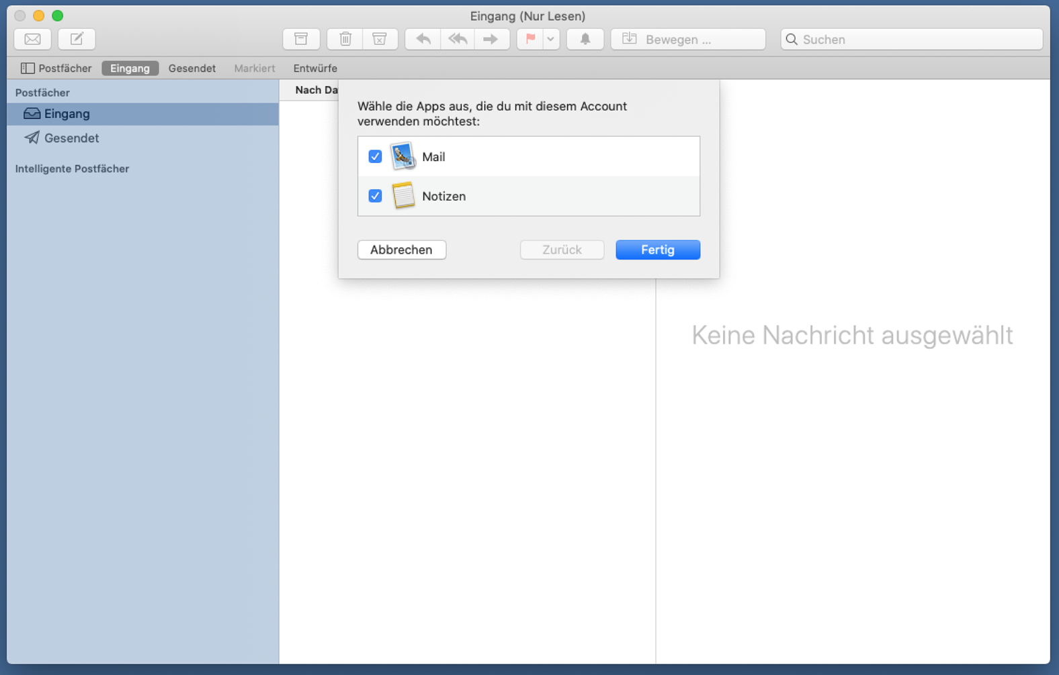Compose a new message with pencil icon
Viewport: 1059px width, 675px height.
click(x=77, y=39)
